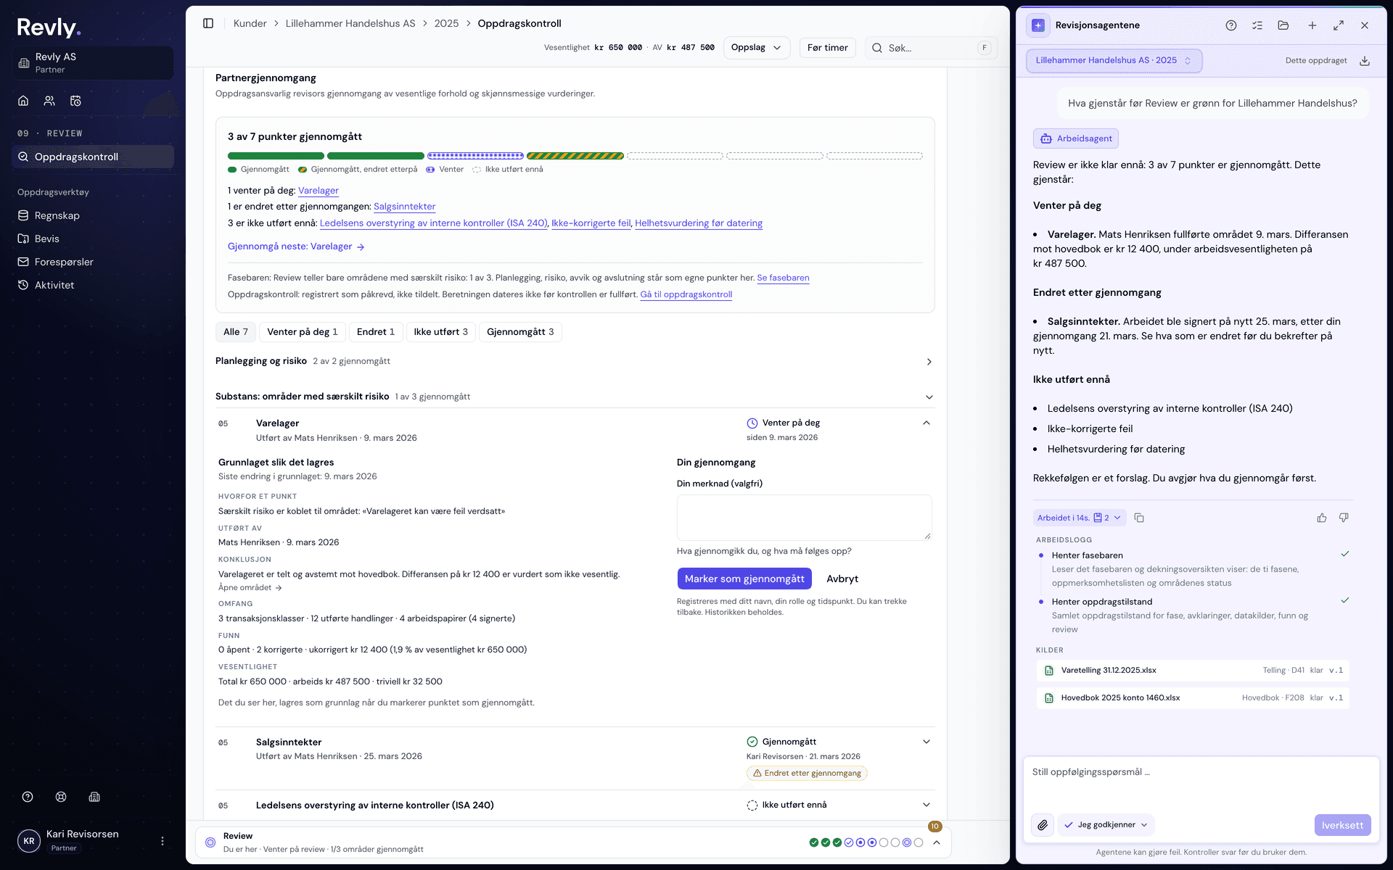Open the help icon in the agent panel

tap(1231, 25)
